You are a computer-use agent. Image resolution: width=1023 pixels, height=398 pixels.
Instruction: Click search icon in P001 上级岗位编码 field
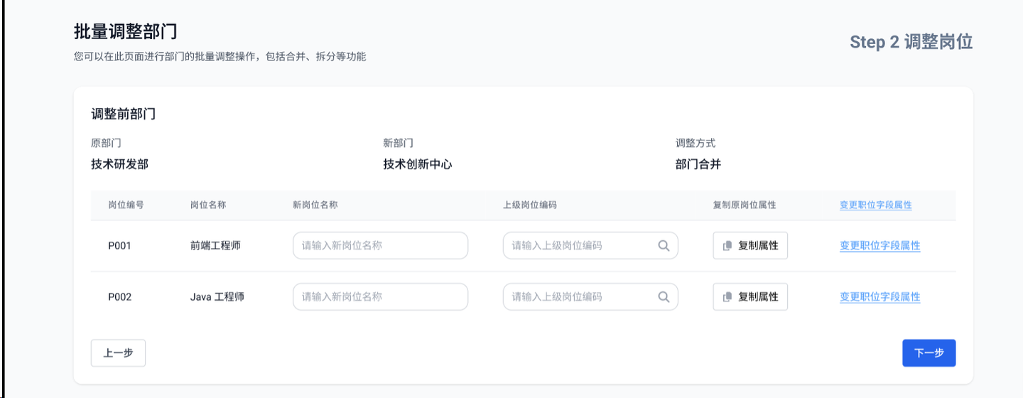(x=664, y=246)
